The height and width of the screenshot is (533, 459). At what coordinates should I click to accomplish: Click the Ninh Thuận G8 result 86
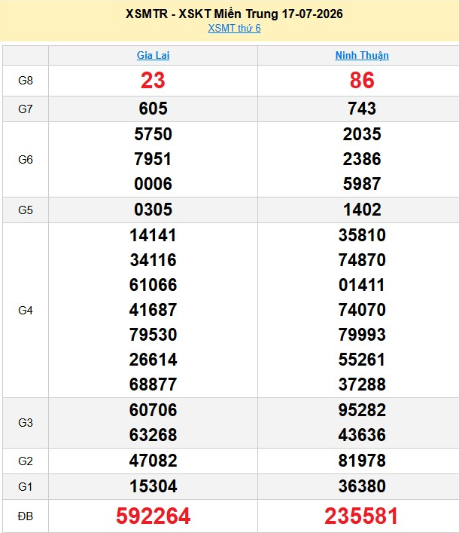click(x=362, y=81)
